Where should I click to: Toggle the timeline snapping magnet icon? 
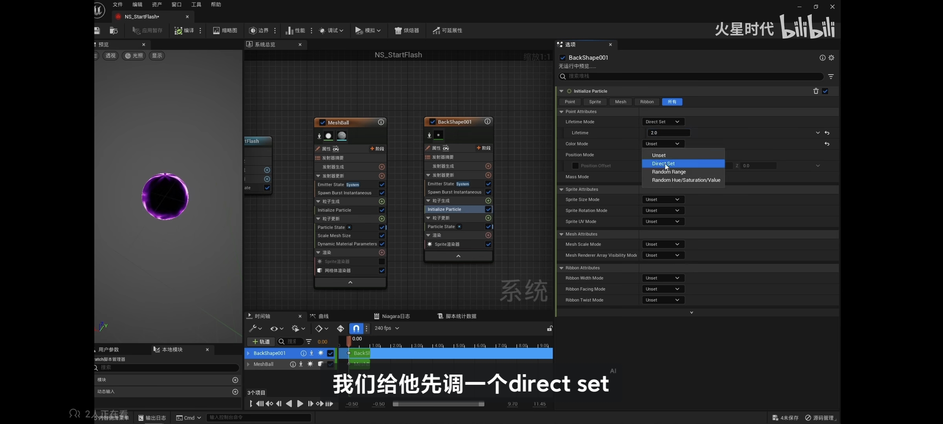[356, 328]
